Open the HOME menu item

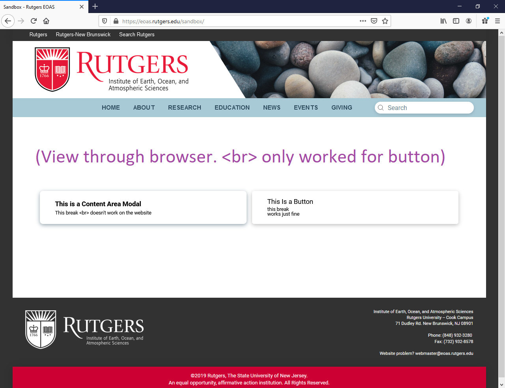coord(111,108)
